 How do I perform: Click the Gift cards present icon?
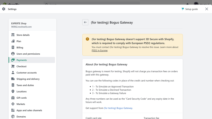point(13,98)
